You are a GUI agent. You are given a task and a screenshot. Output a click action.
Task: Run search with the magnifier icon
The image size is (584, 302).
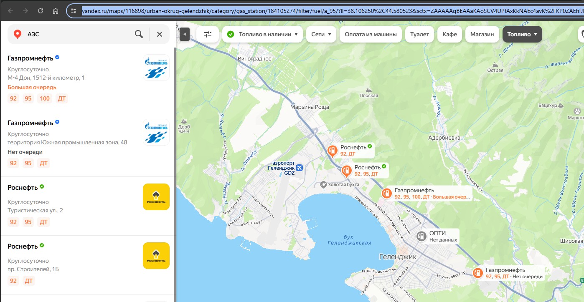[x=139, y=34]
